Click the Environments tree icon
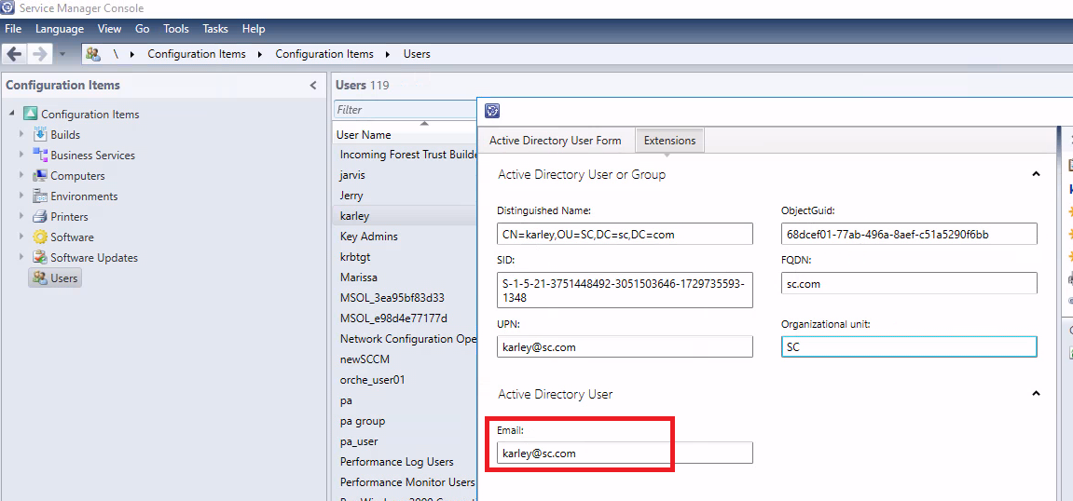 coord(40,196)
